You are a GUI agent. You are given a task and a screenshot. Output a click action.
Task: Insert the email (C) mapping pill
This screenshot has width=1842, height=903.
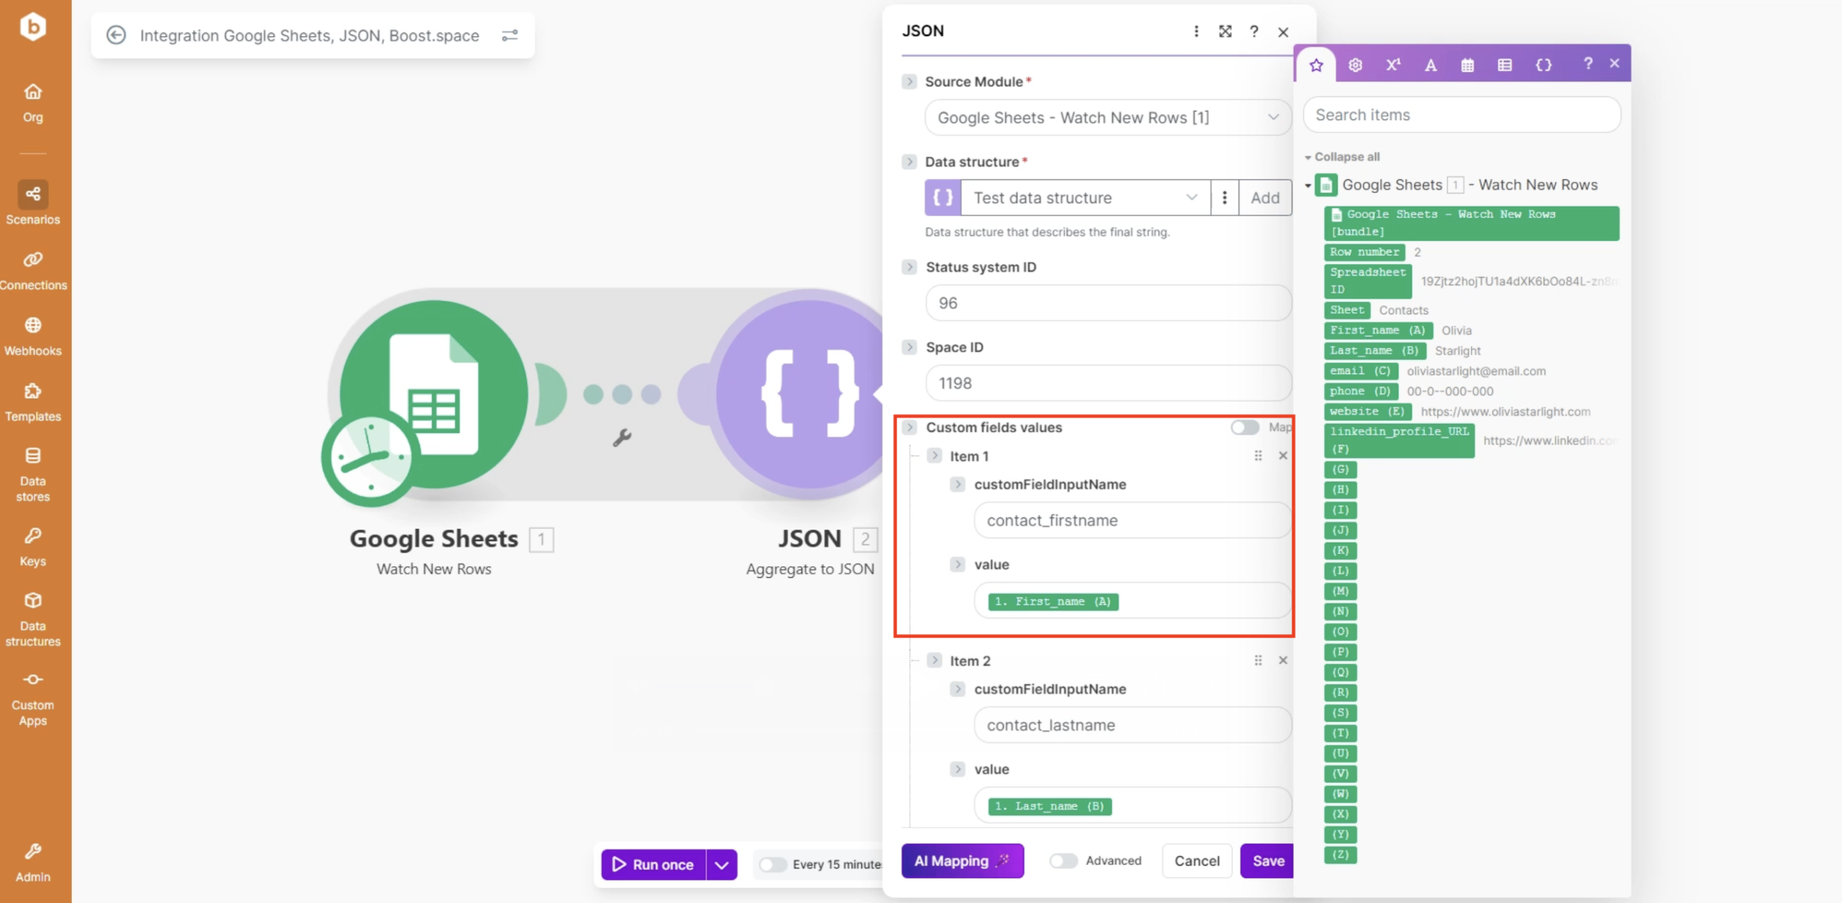pos(1361,371)
